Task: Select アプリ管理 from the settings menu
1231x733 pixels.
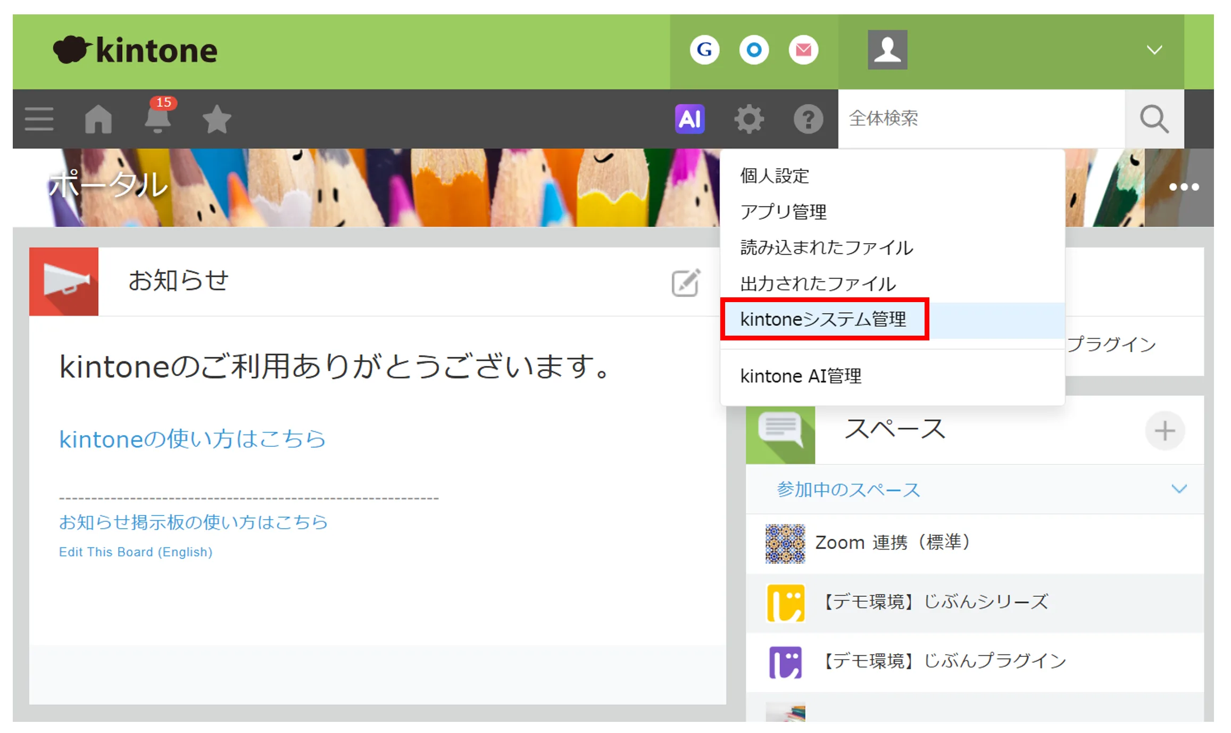Action: [x=893, y=212]
